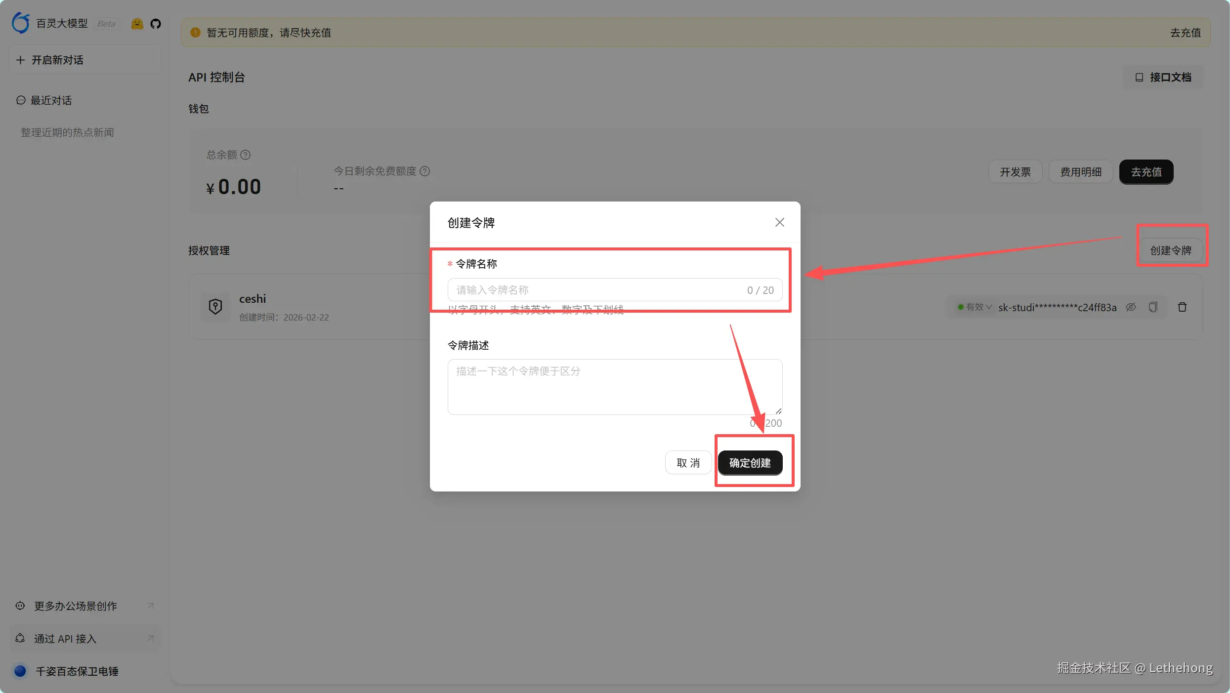Expand the 有效 status dropdown
The image size is (1230, 693).
975,307
